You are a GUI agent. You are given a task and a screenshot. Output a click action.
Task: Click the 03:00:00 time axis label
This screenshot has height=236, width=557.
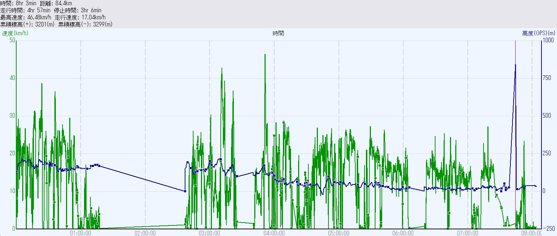coord(209,233)
